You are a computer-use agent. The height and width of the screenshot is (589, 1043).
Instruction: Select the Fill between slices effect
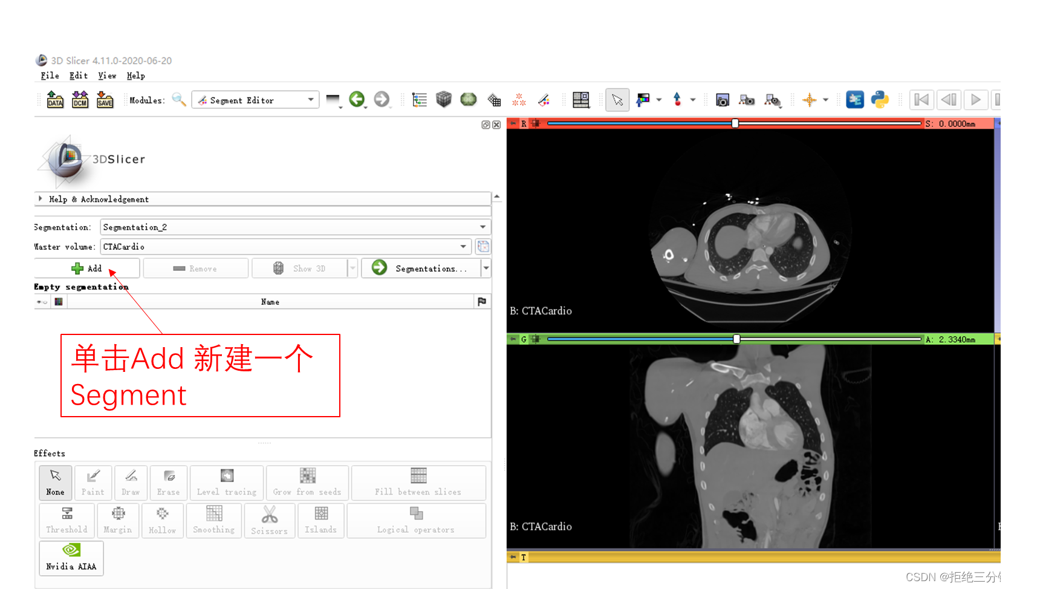[x=418, y=483]
